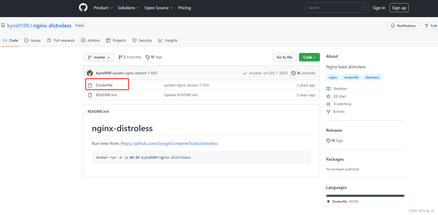Open the Packages heading link
438x215 pixels.
point(335,159)
